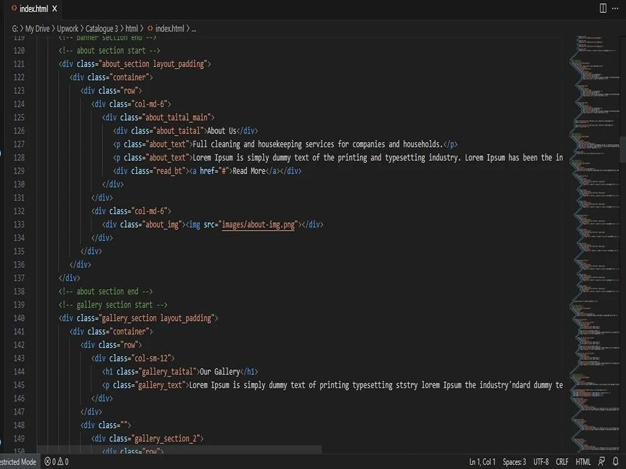Click 'Our Gallery' heading text

click(x=220, y=371)
